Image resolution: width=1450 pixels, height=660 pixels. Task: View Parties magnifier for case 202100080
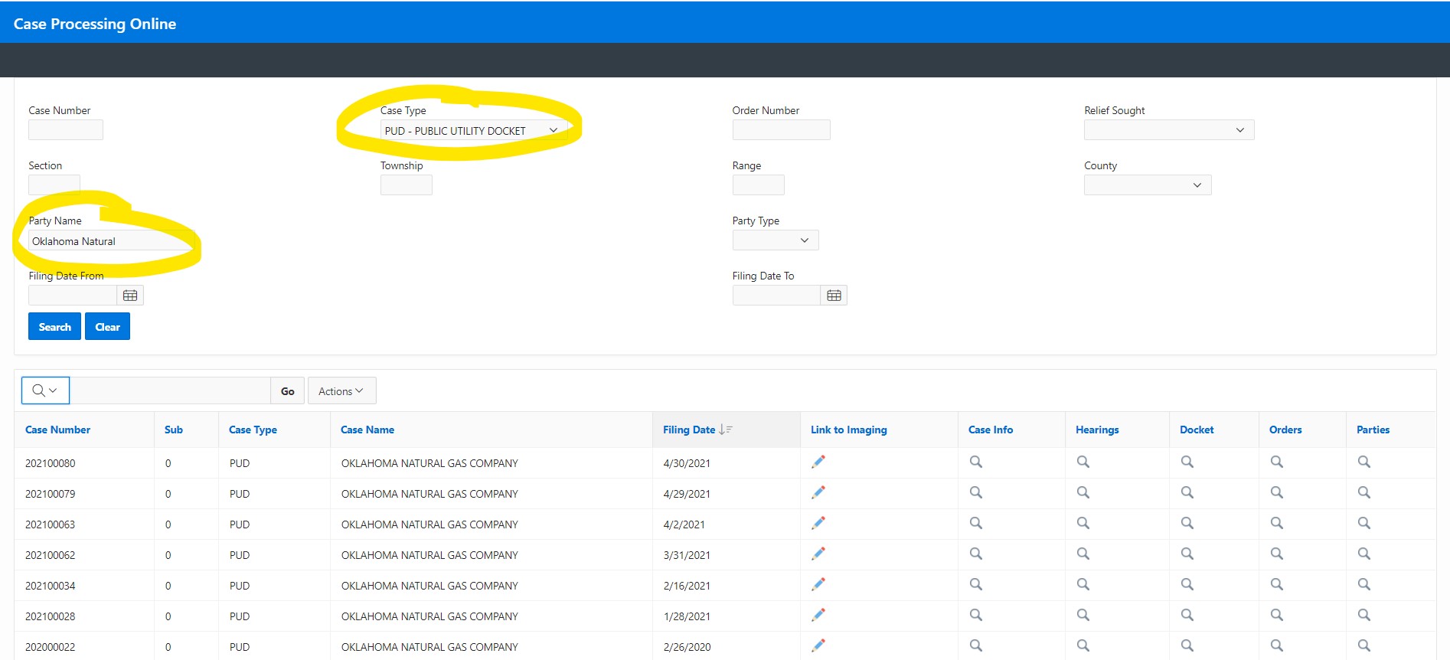[x=1364, y=462]
